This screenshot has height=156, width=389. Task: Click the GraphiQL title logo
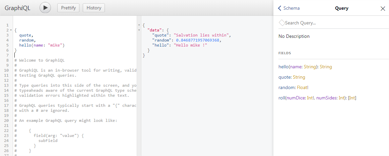(x=17, y=8)
